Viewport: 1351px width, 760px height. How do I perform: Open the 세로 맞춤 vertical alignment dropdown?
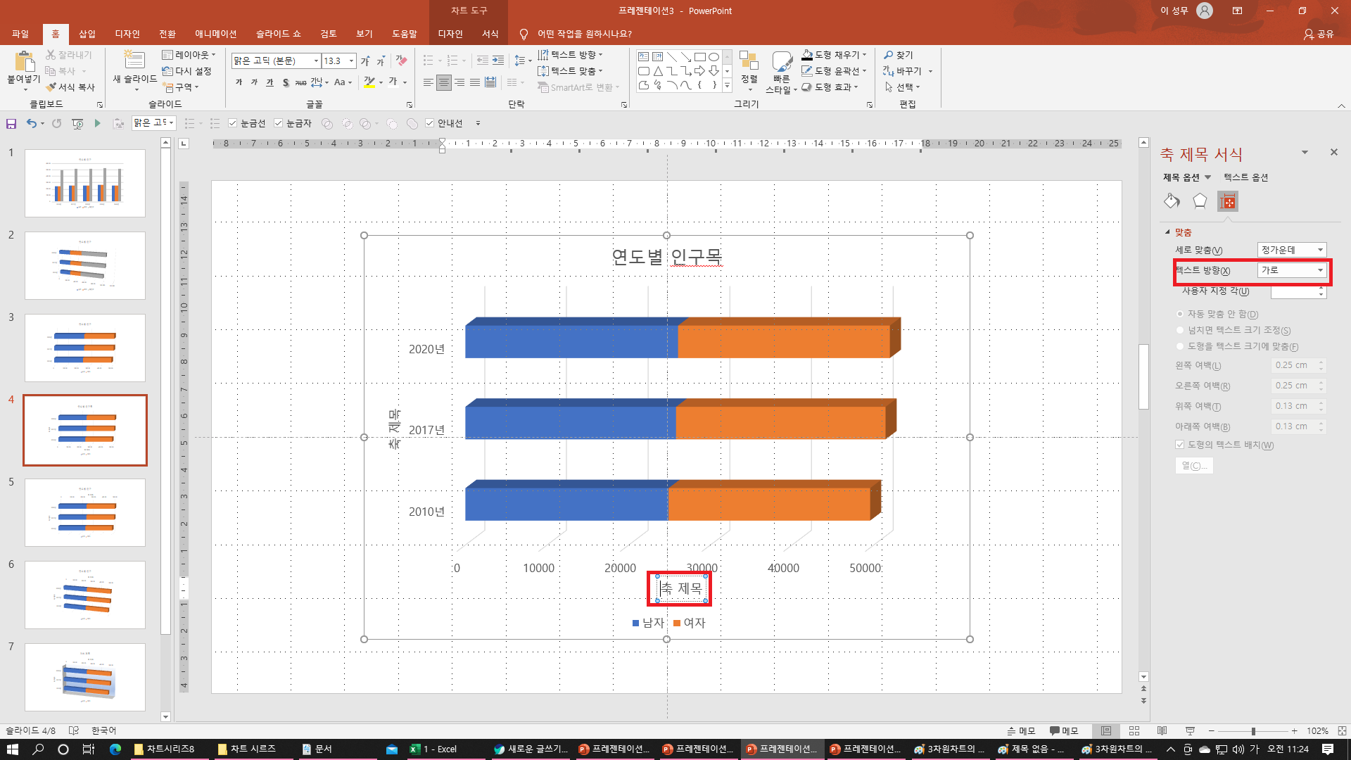(1320, 250)
